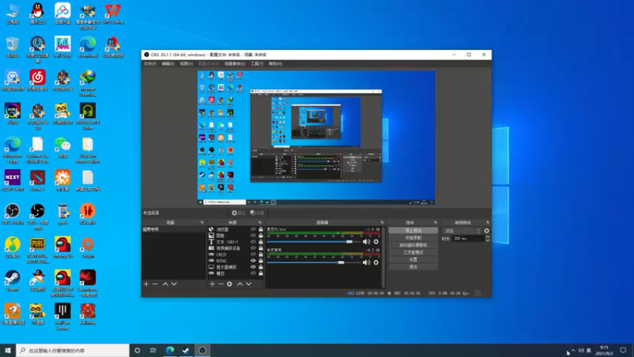Open the NZXT CAM desktop icon
634x357 pixels.
[x=13, y=181]
